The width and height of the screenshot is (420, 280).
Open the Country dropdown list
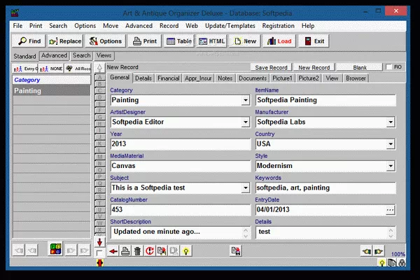(x=390, y=144)
